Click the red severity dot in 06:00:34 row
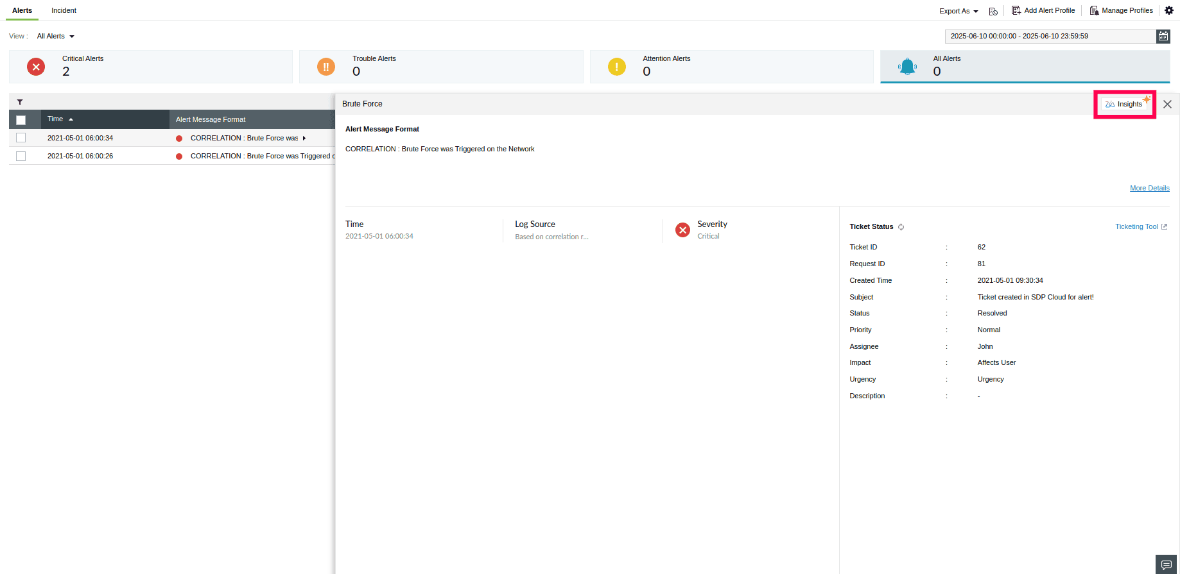Viewport: 1180px width, 574px height. point(179,139)
